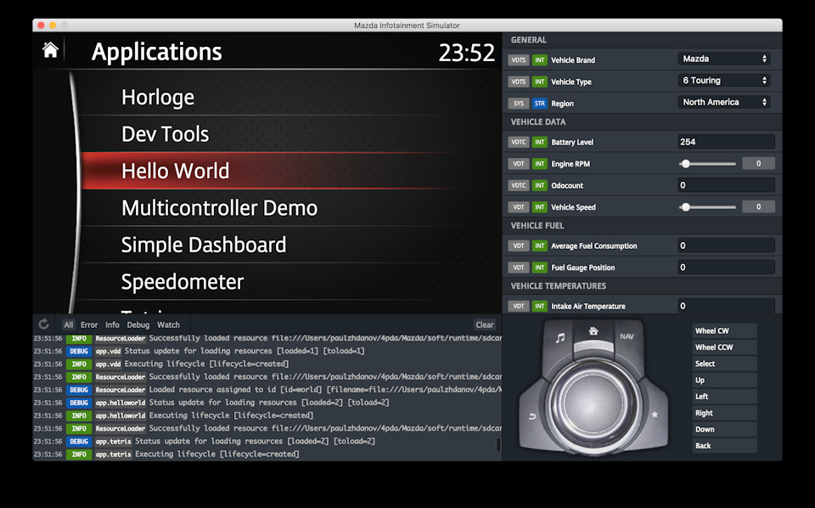
Task: Click the app.tetris Executing lifecycle log line
Action: (267, 454)
